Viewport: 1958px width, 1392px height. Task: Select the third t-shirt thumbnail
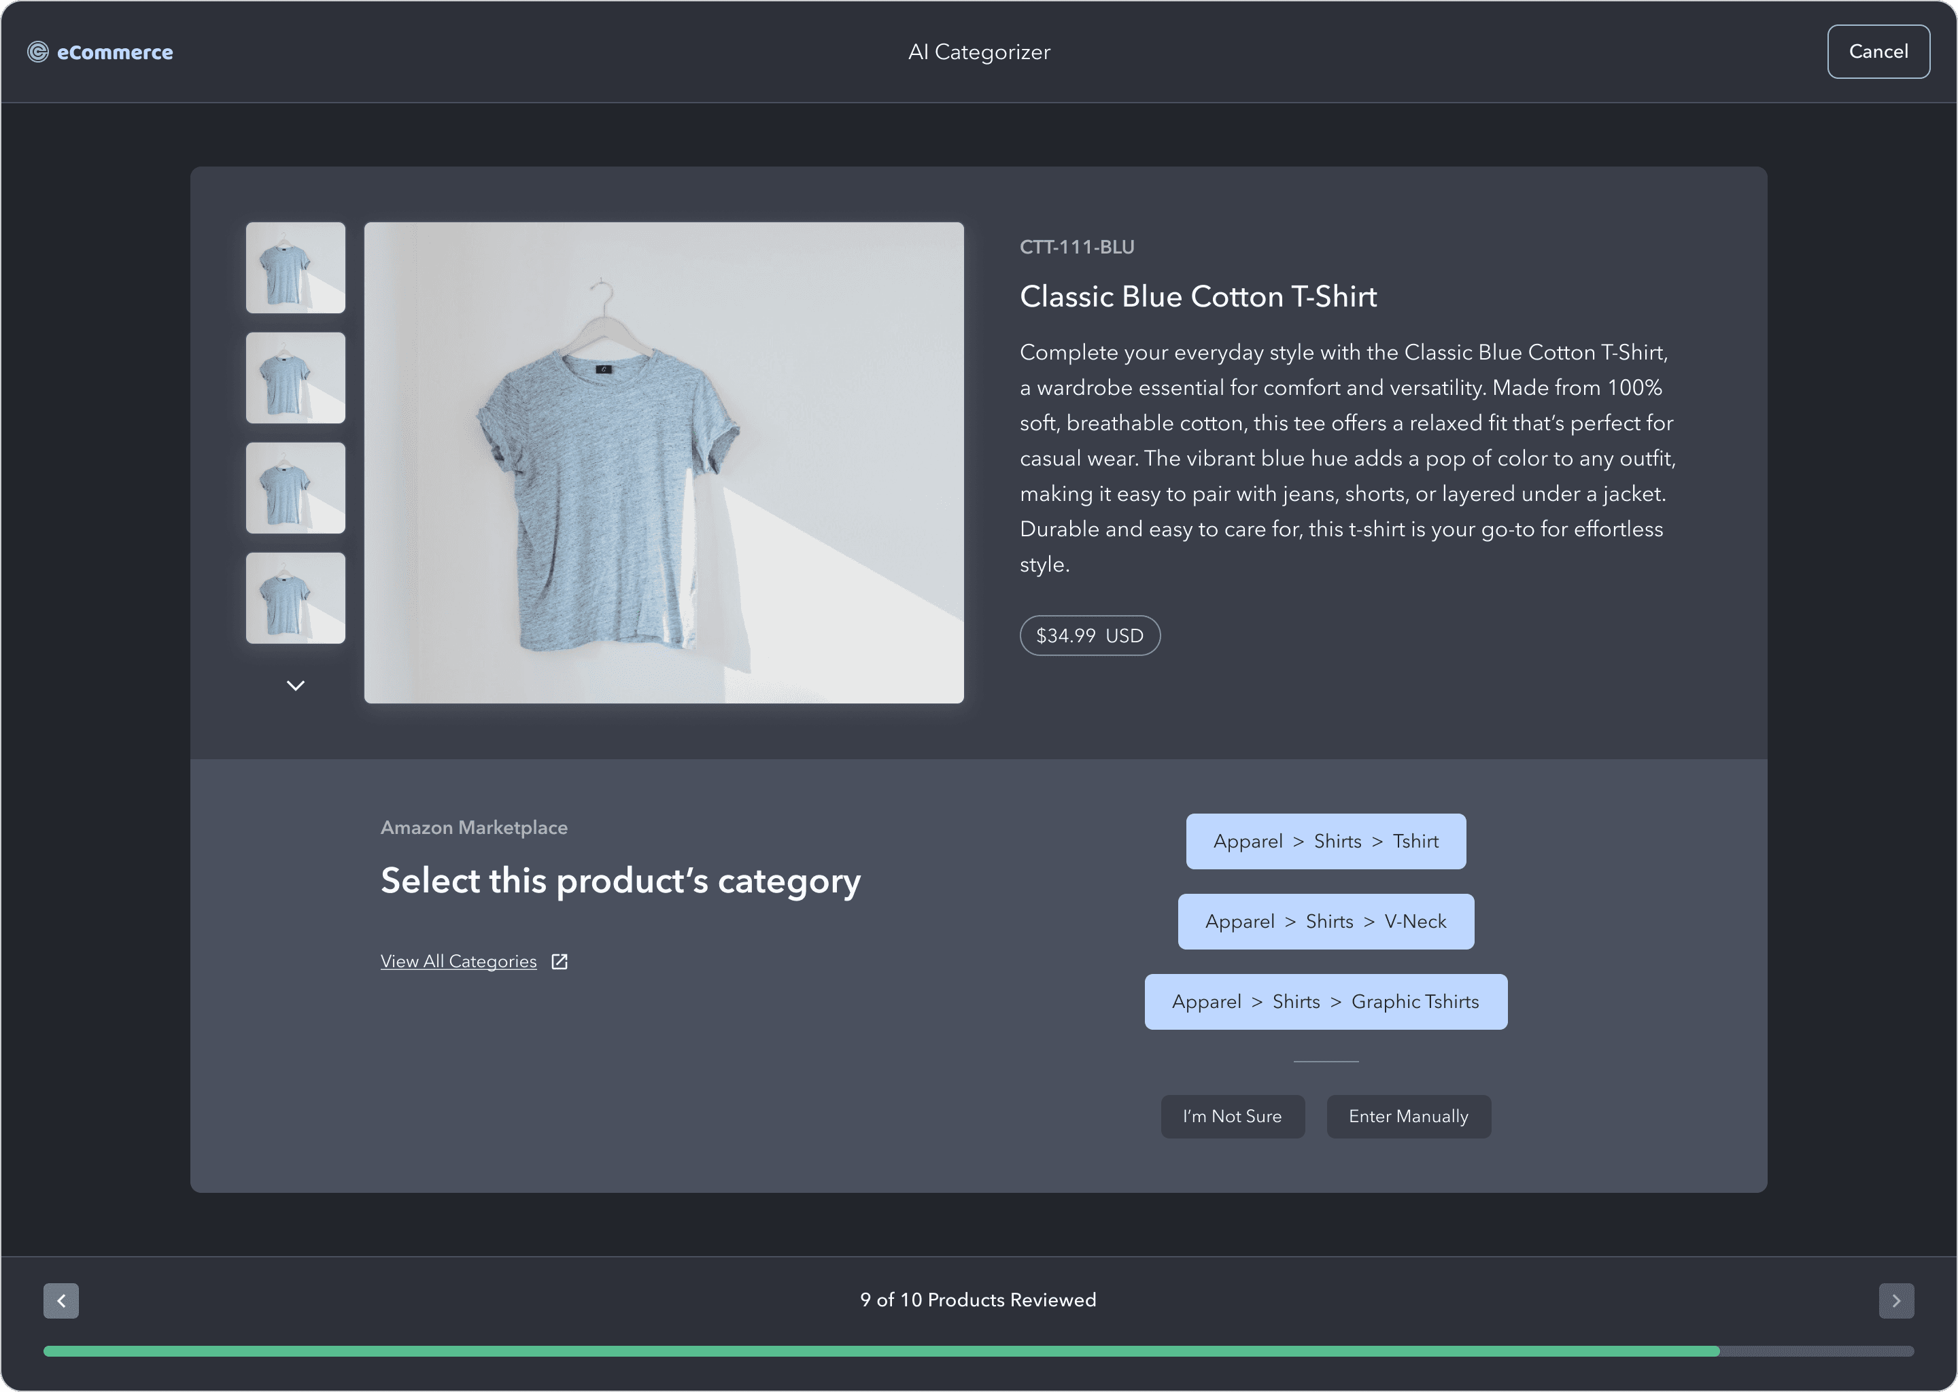click(296, 488)
